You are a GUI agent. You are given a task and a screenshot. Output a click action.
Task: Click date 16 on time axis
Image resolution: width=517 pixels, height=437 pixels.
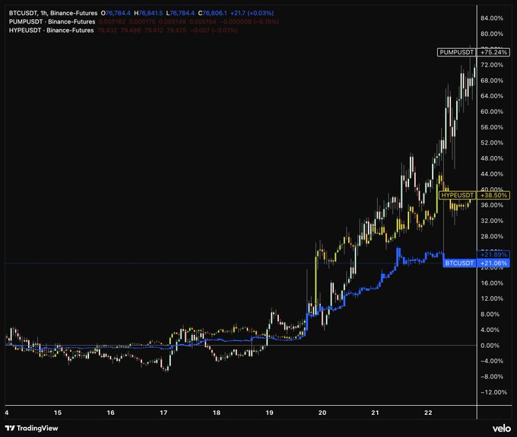pyautogui.click(x=111, y=413)
